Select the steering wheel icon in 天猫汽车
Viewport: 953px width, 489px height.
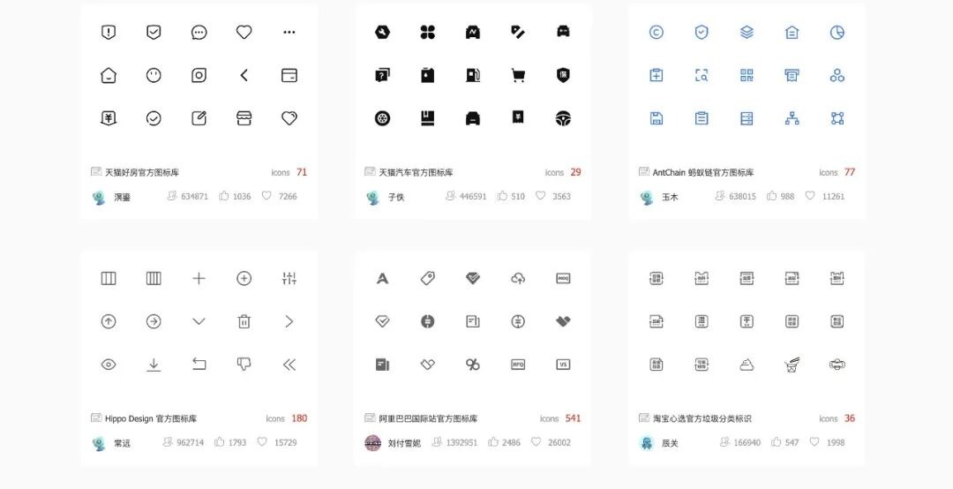coord(563,118)
